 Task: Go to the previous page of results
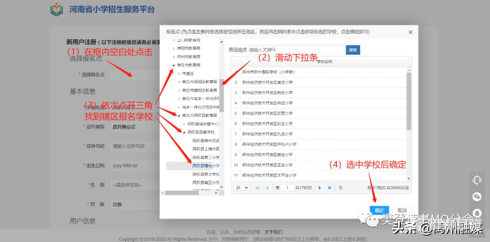coord(267,188)
